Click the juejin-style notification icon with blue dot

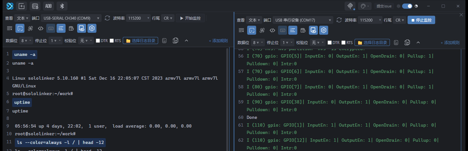click(350, 6)
